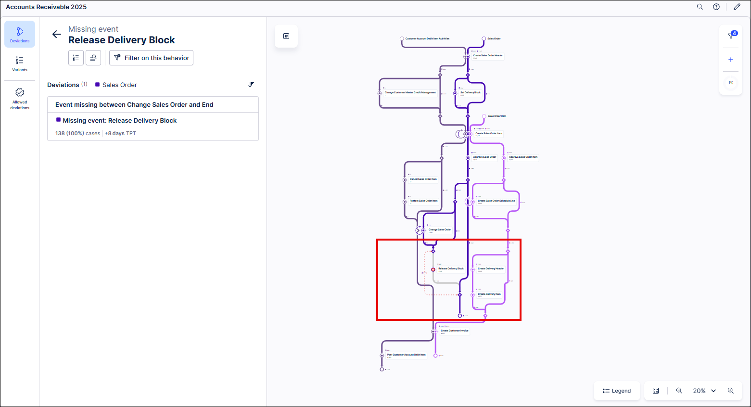This screenshot has width=751, height=407.
Task: Open the Allowed deviations tab
Action: coord(20,99)
